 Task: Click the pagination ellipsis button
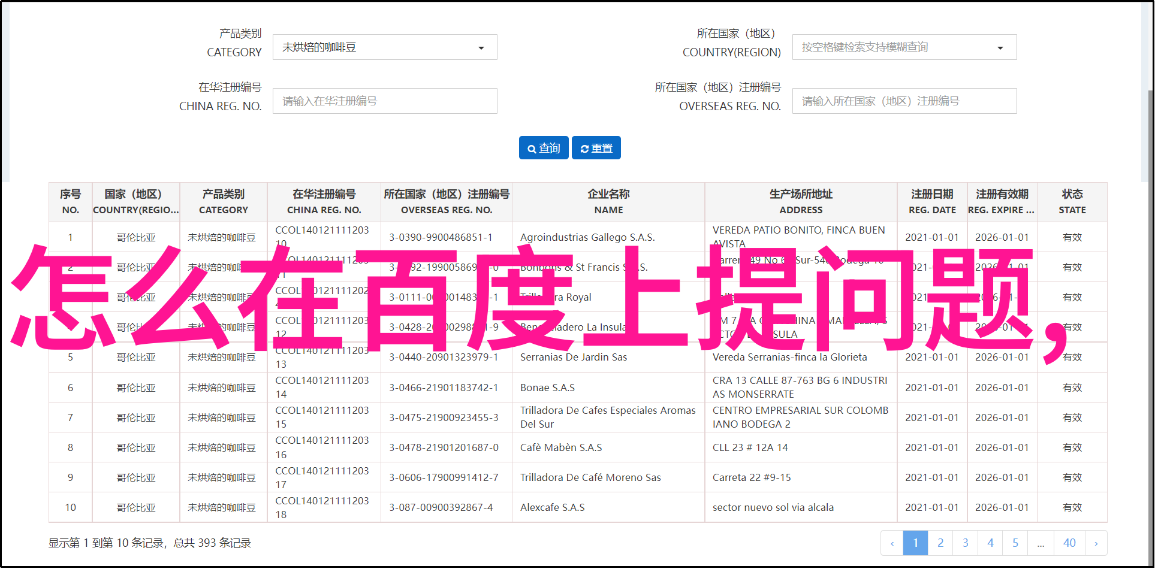[1041, 543]
